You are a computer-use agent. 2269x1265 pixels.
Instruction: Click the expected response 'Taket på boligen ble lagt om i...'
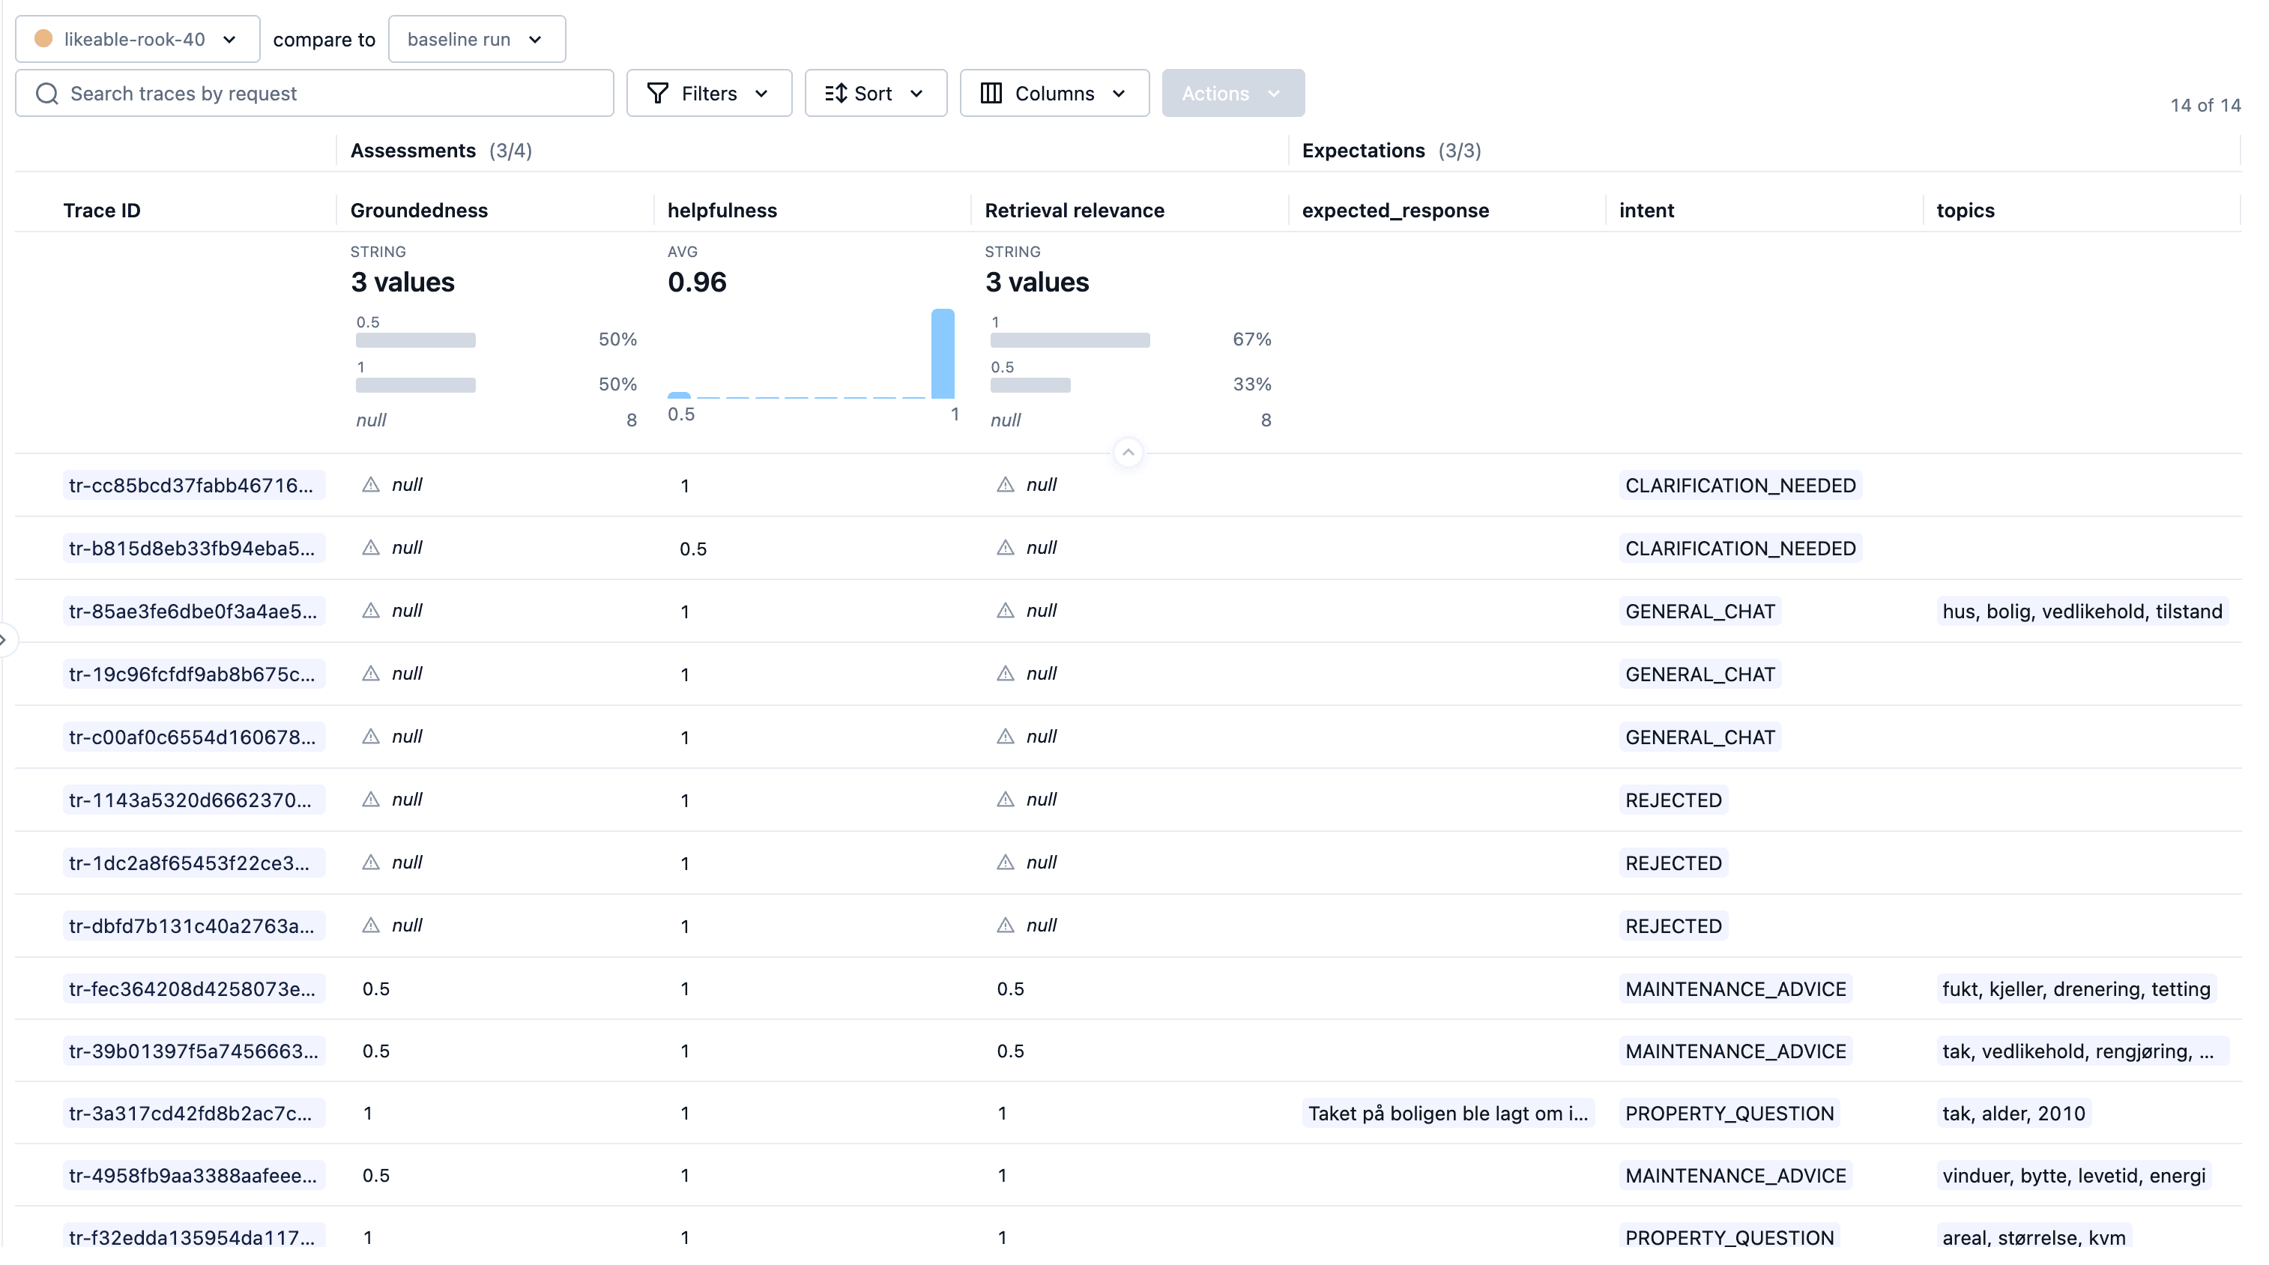coord(1448,1114)
